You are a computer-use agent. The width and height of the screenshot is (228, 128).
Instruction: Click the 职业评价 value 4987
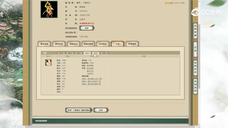point(92,63)
